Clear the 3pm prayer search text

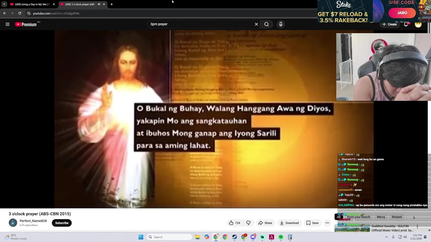pos(256,24)
